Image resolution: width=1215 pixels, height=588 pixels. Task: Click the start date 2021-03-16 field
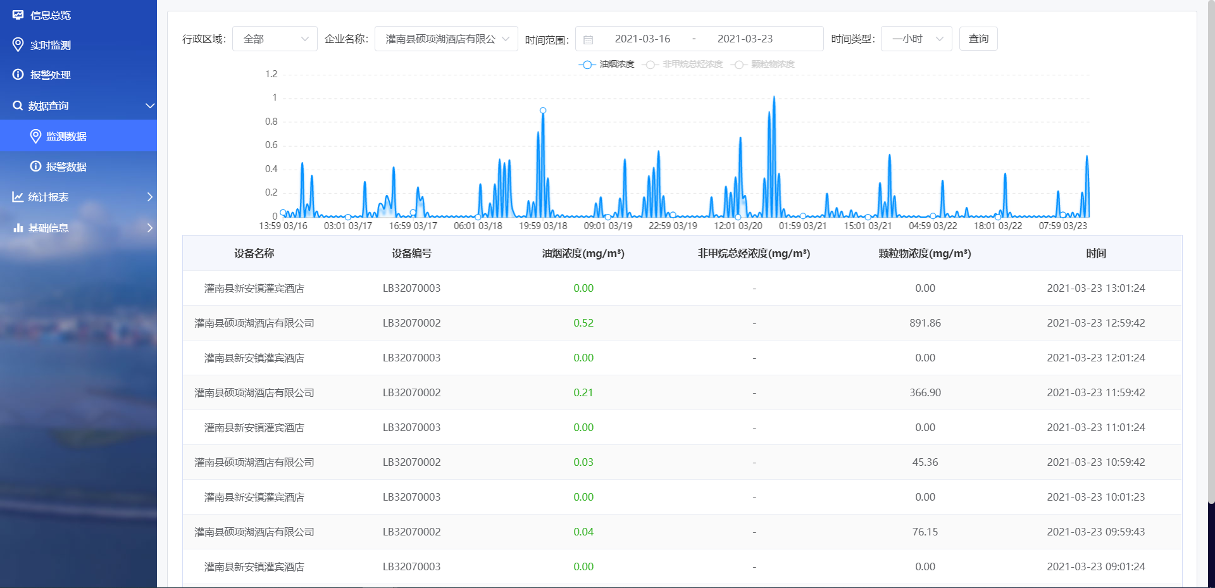[x=642, y=39]
